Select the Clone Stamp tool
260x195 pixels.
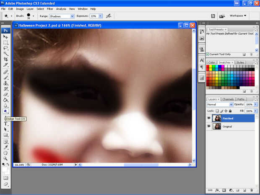tap(5, 83)
